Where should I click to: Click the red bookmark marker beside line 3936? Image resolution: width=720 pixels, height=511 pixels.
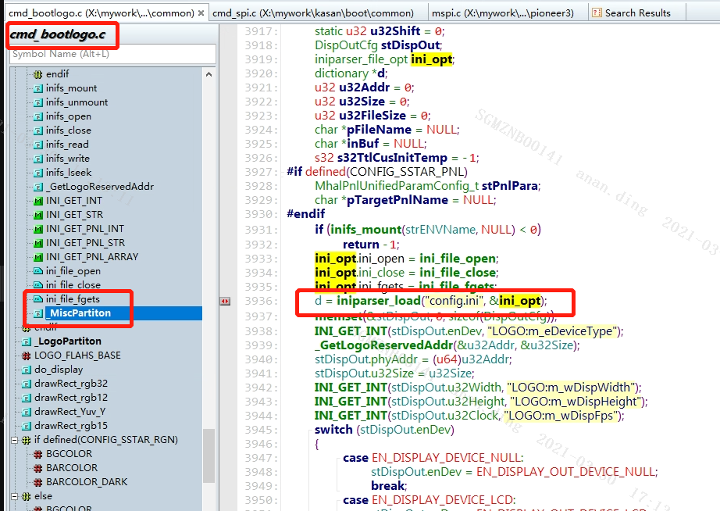click(x=225, y=301)
